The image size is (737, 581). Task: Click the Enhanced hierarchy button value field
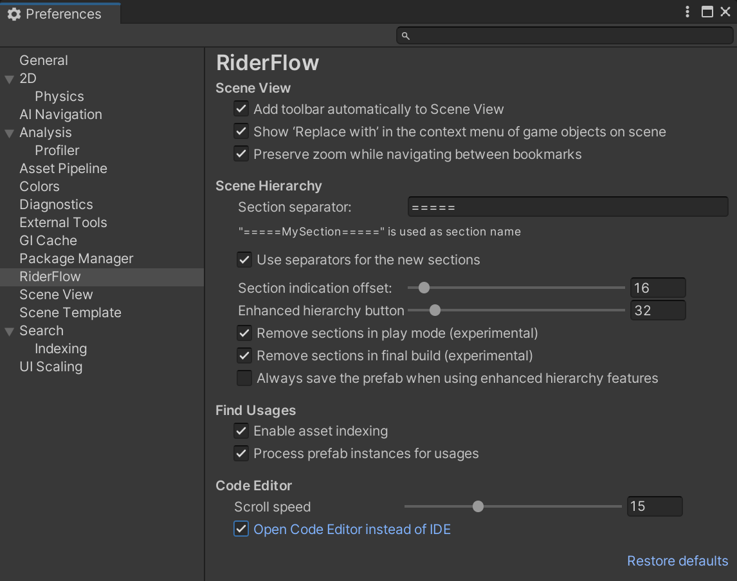point(657,310)
